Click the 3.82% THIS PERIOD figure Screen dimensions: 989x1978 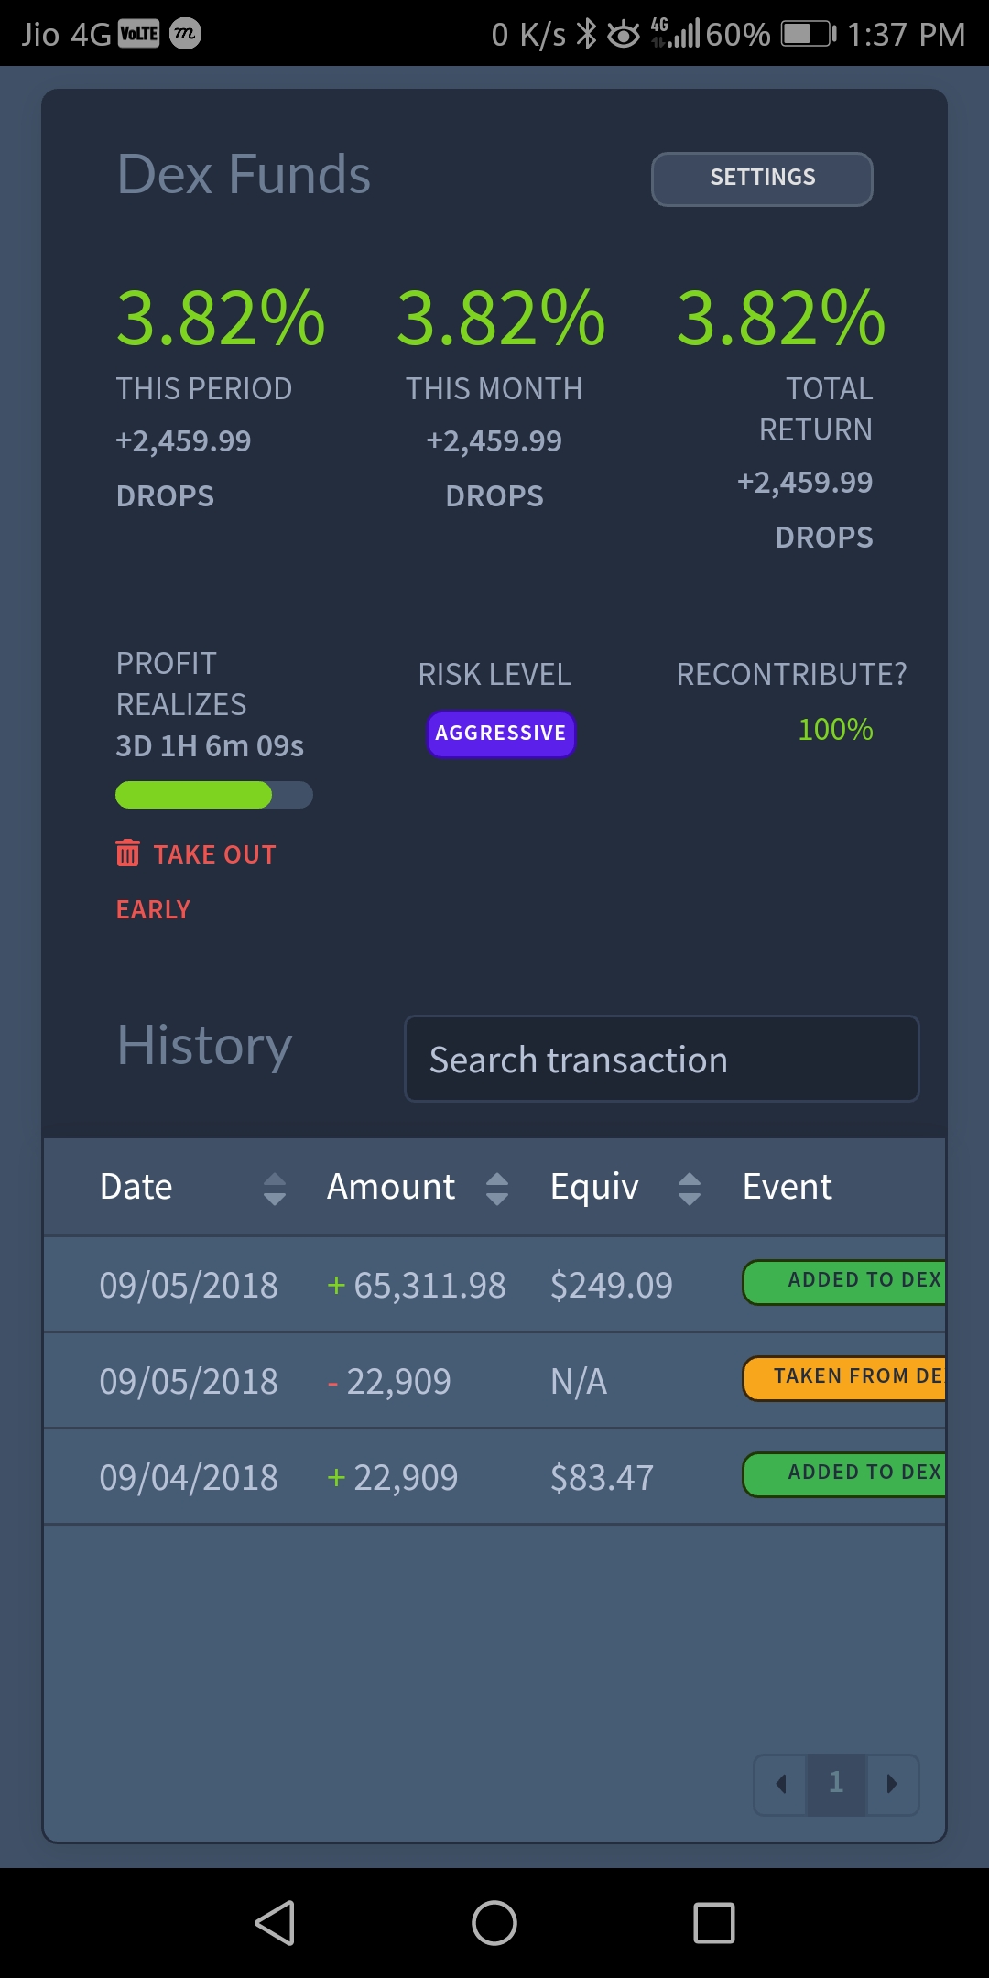pyautogui.click(x=221, y=318)
